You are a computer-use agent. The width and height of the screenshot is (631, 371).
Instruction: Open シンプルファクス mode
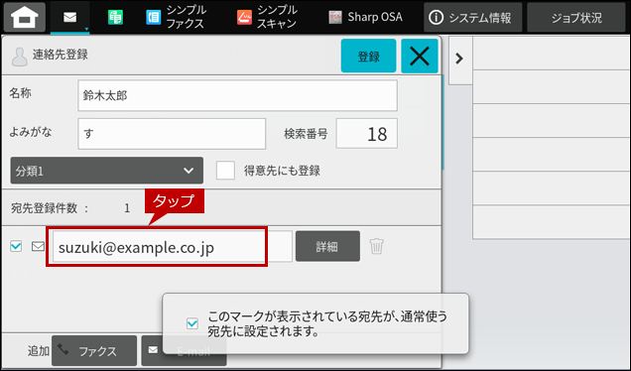pos(177,17)
